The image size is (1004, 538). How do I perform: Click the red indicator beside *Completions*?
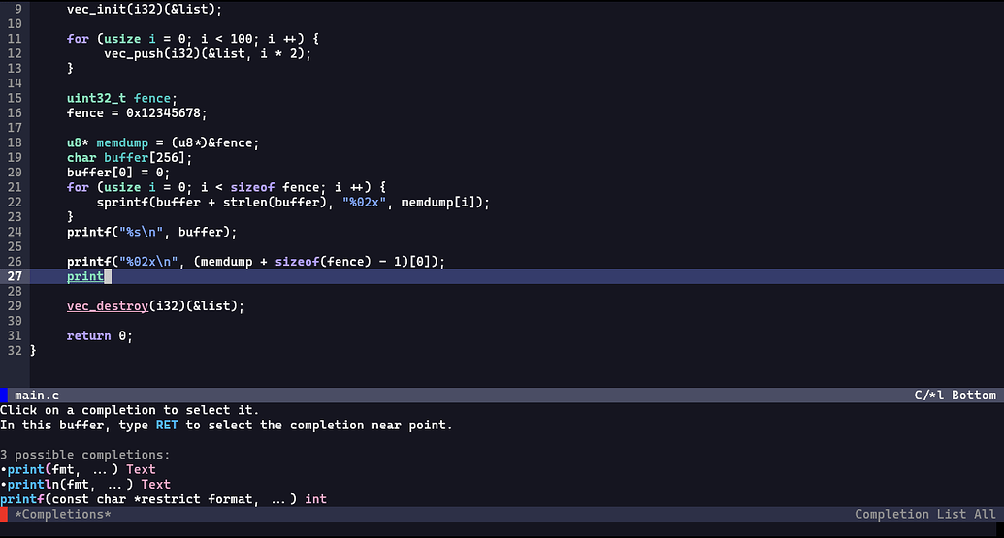[4, 514]
